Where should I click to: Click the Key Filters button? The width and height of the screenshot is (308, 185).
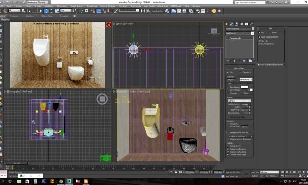pos(272,176)
